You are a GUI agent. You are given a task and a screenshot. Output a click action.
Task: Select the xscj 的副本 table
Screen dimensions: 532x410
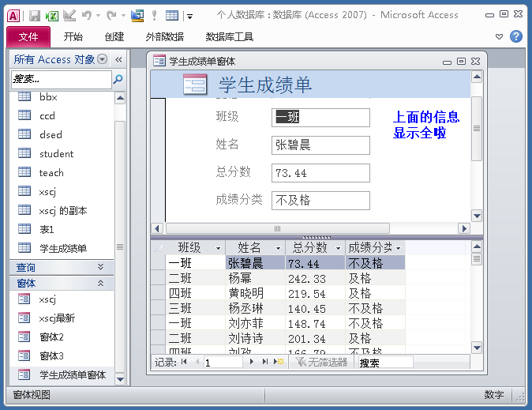(x=62, y=211)
